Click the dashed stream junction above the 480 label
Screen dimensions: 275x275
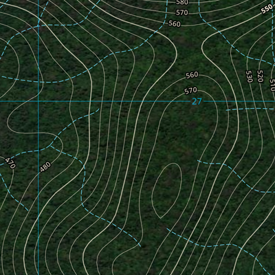pos(51,145)
